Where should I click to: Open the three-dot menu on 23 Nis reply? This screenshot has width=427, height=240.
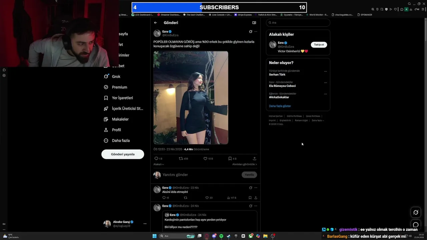click(x=256, y=188)
